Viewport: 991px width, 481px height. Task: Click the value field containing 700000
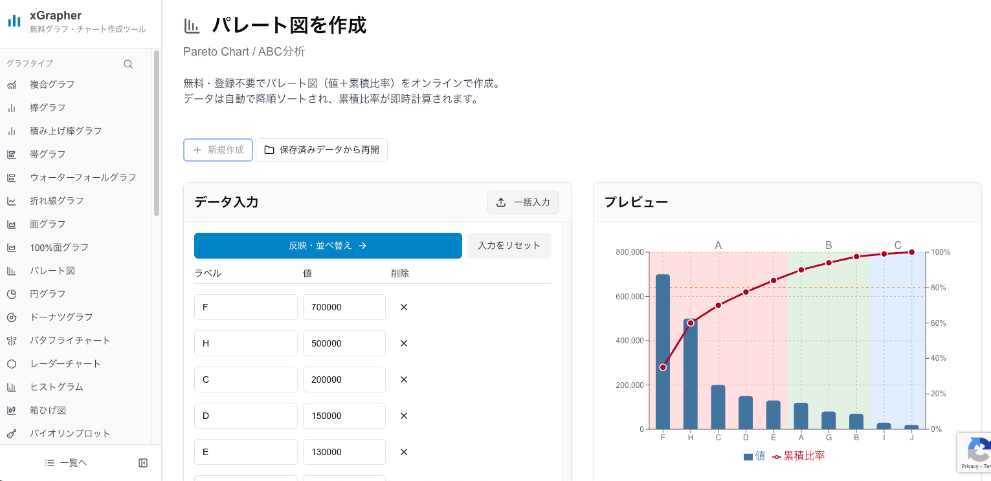pyautogui.click(x=344, y=306)
